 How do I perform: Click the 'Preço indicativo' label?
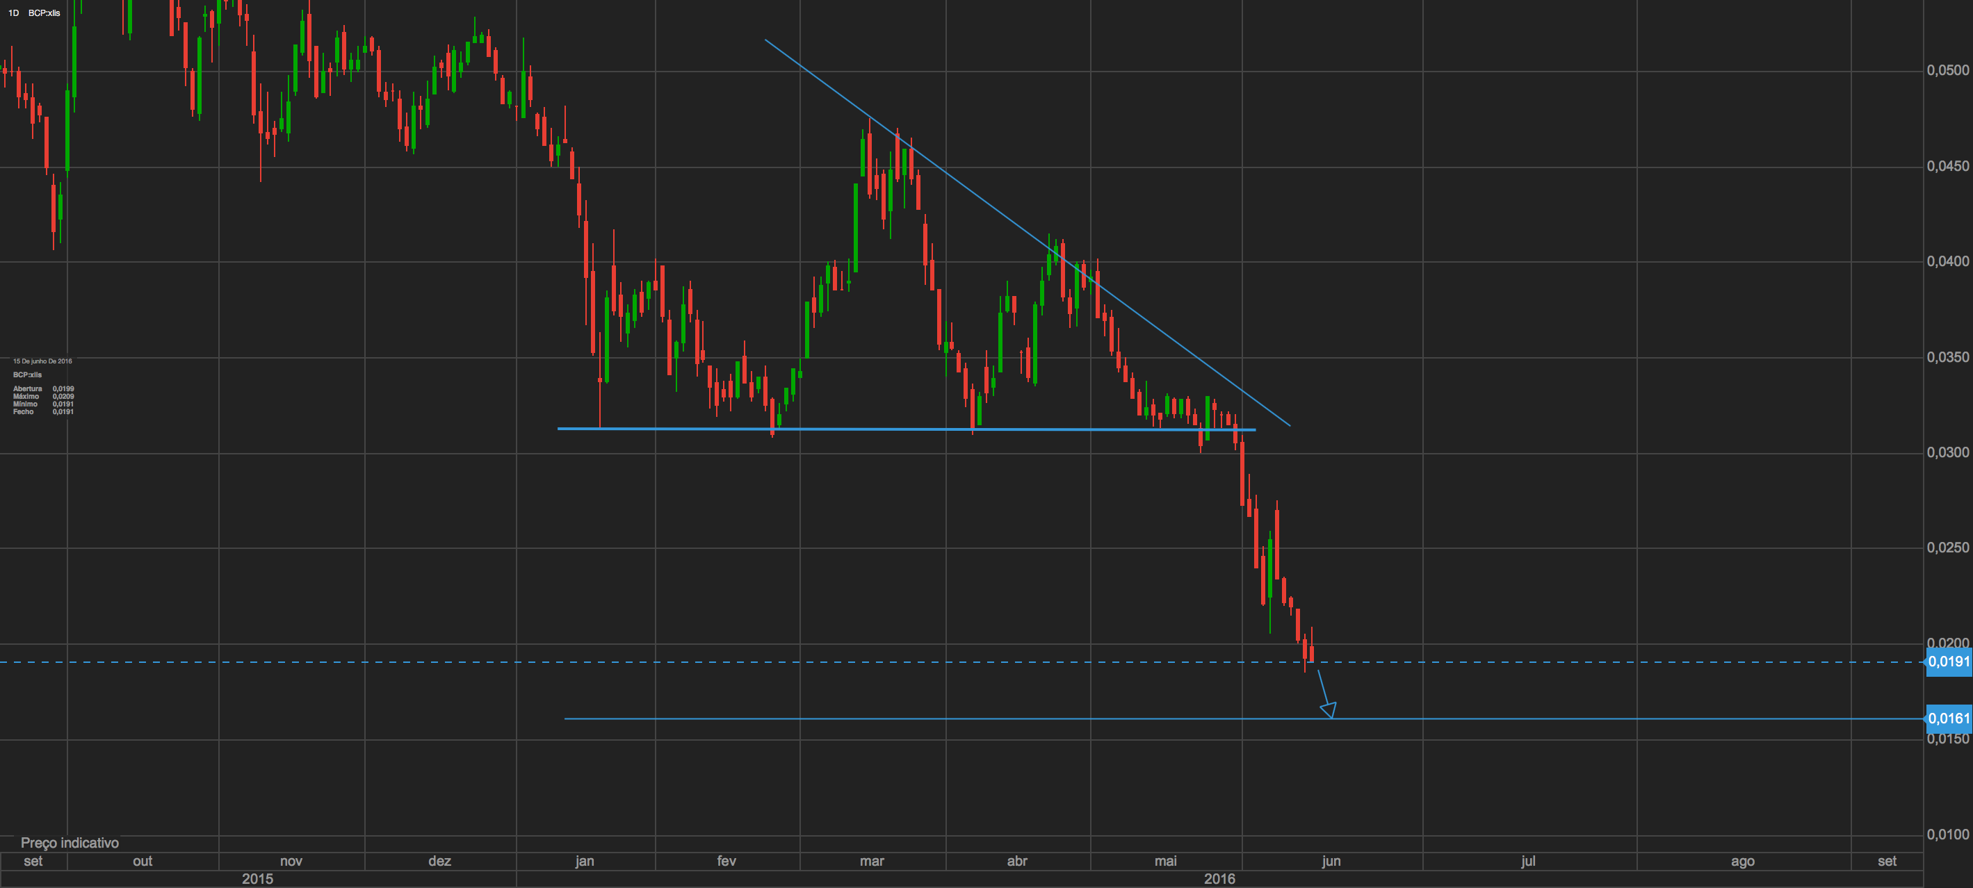coord(70,843)
